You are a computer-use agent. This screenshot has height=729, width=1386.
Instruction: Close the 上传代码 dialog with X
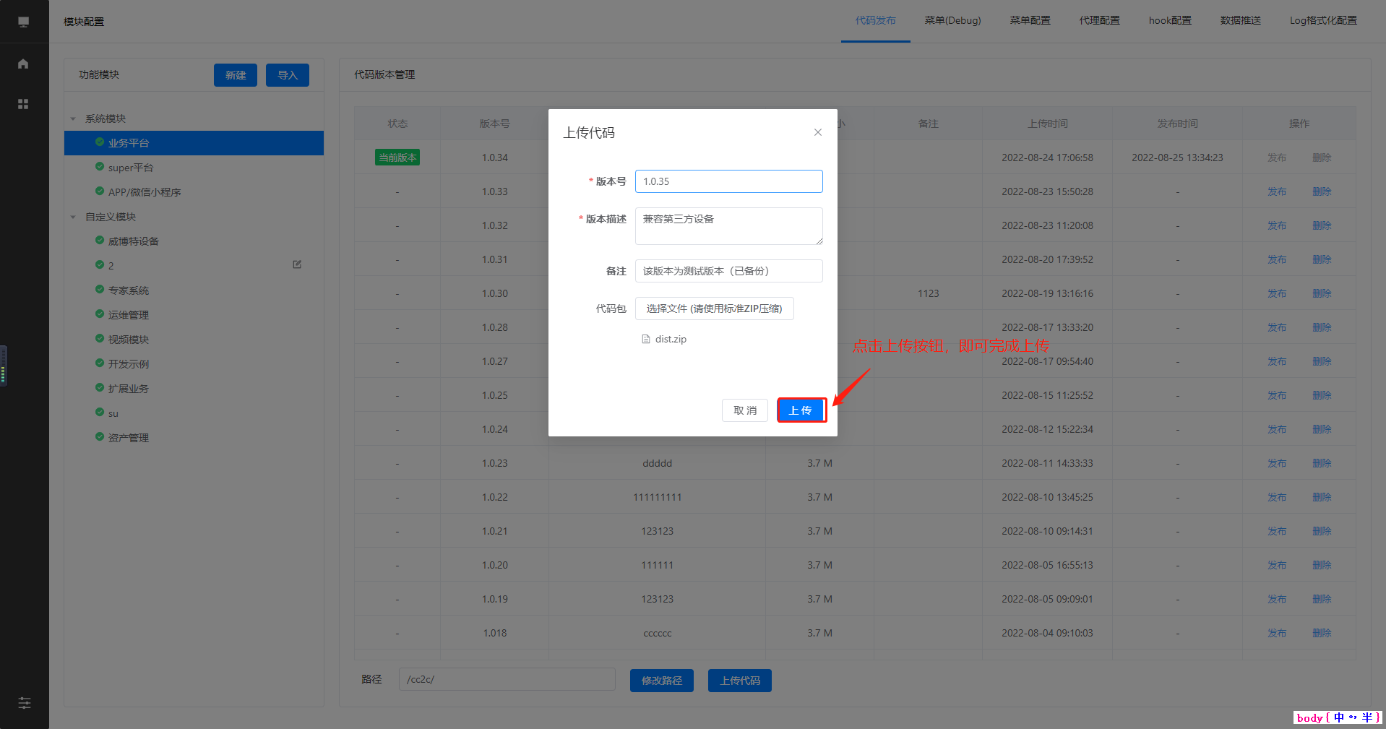(818, 132)
